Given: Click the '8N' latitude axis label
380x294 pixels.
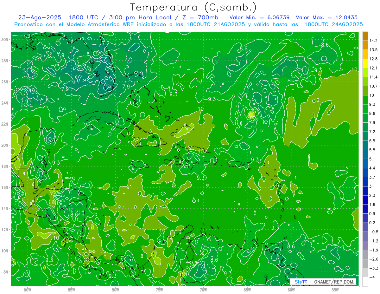Looking at the screenshot, I should [x=6, y=272].
